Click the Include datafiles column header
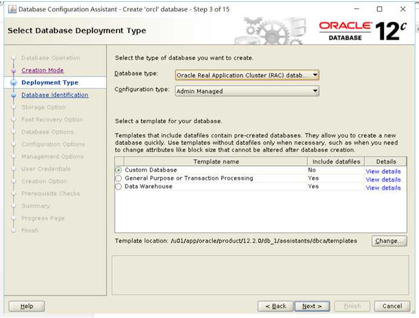Screen dimensions: 419x318 click(x=336, y=162)
